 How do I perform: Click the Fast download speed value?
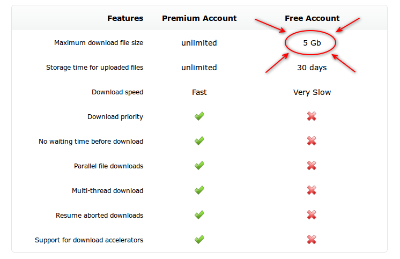click(199, 92)
